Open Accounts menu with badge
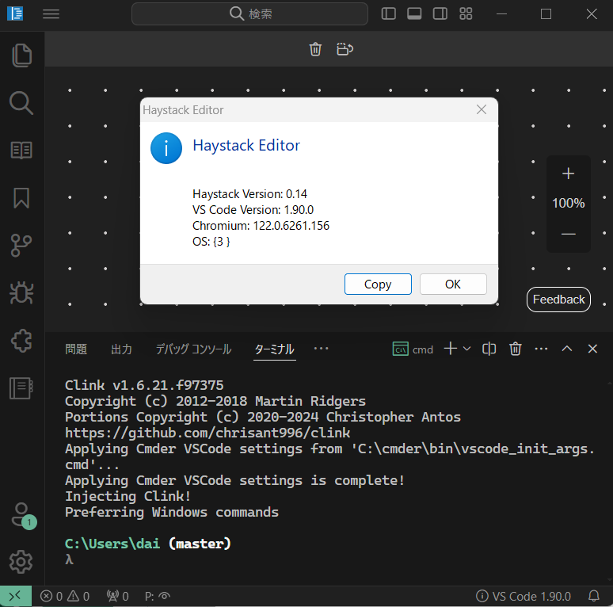Image resolution: width=613 pixels, height=607 pixels. click(22, 515)
